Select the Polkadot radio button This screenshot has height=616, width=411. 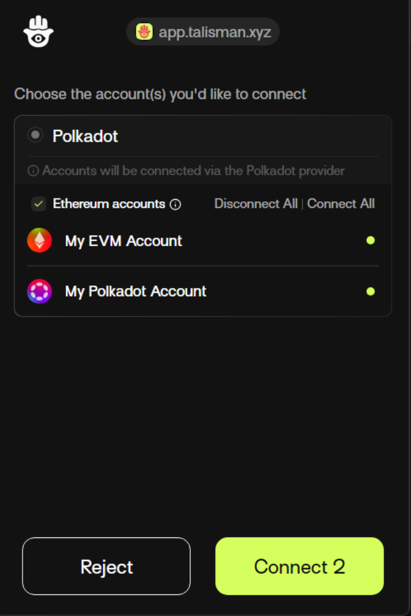(35, 136)
